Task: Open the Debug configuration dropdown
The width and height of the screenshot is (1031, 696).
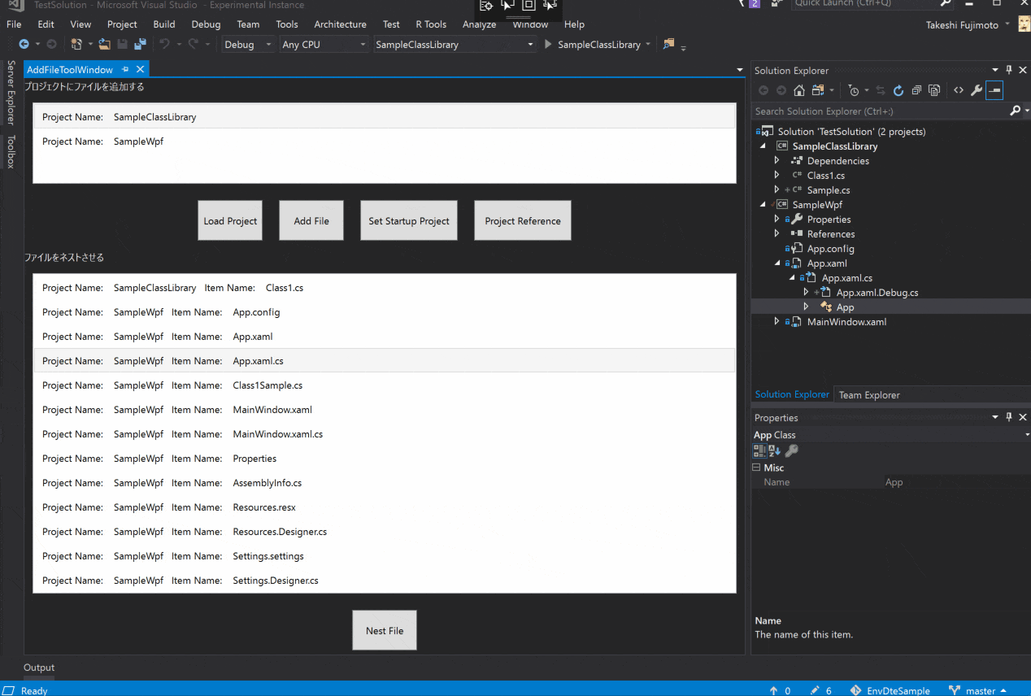Action: click(248, 45)
